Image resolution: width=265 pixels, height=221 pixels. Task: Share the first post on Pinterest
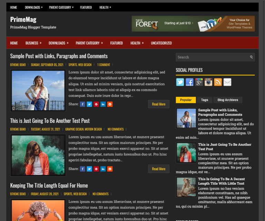click(96, 104)
